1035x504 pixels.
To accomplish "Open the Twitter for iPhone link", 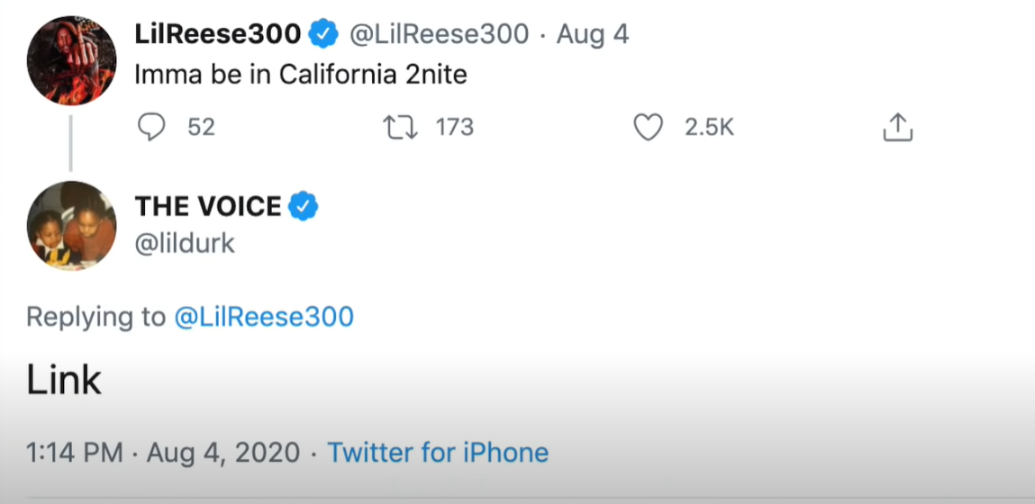I will (x=438, y=452).
